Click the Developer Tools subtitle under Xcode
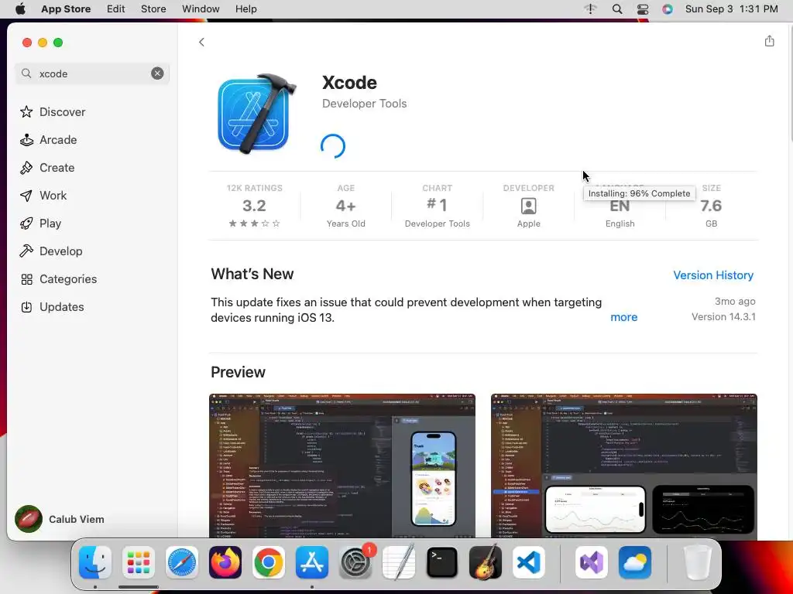Screen dimensions: 793x594 [x=364, y=104]
